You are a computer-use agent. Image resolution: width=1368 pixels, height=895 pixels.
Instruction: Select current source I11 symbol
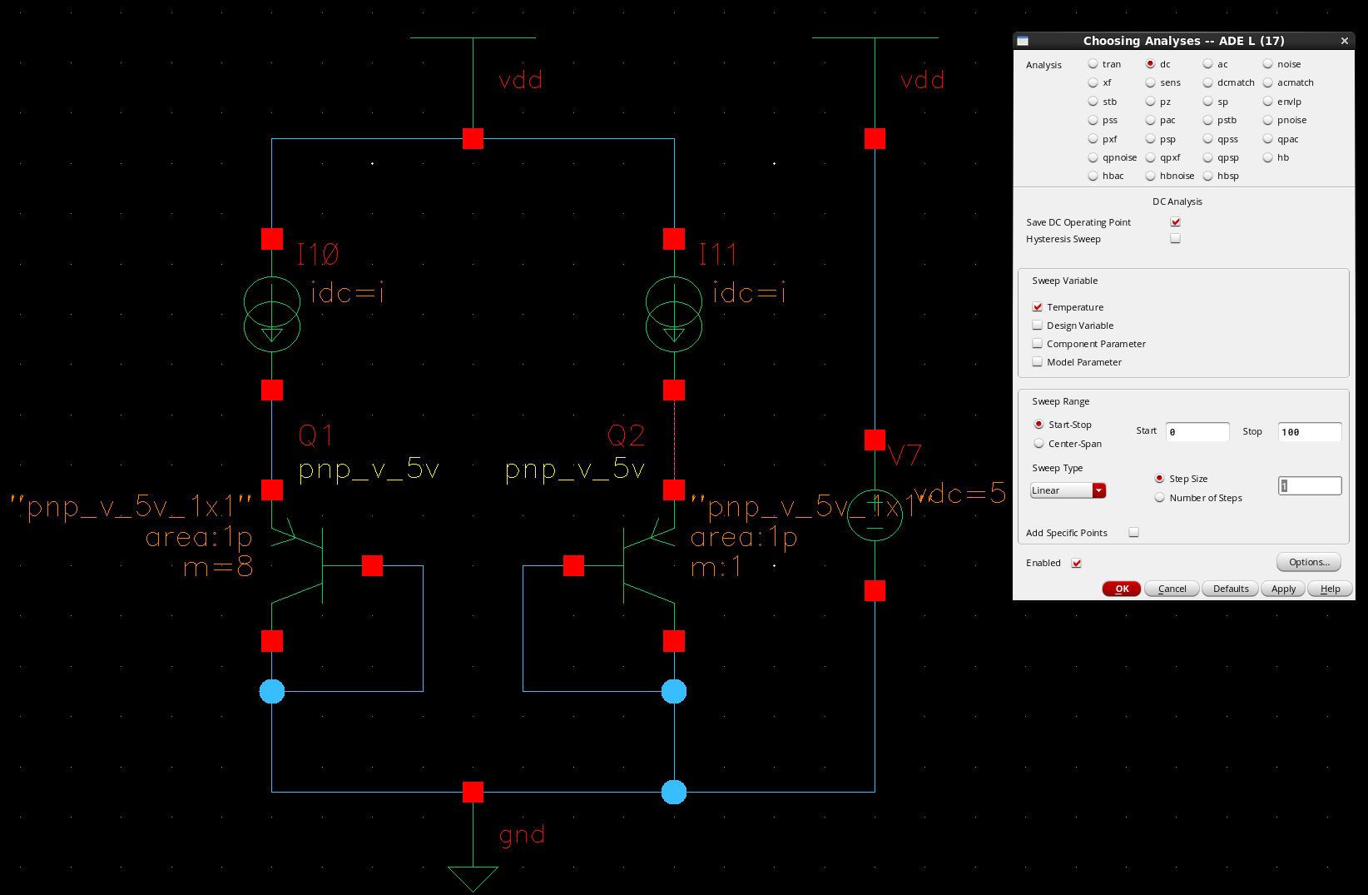674,314
